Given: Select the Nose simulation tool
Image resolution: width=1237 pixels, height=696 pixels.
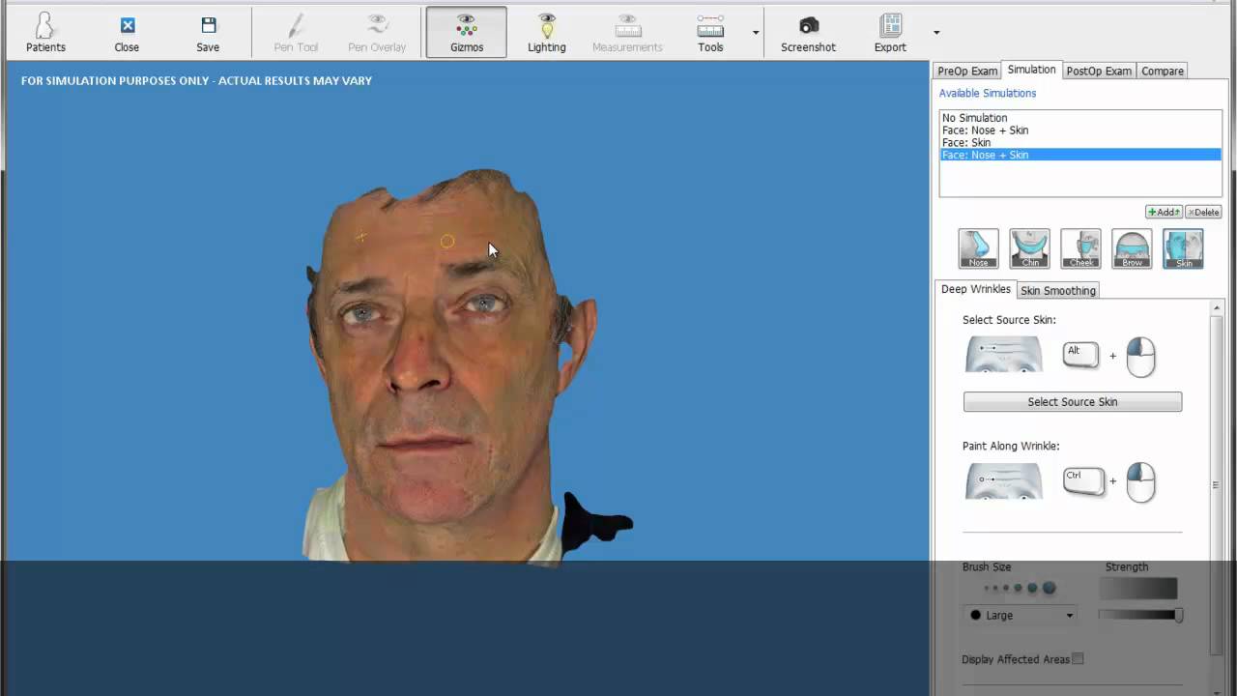Looking at the screenshot, I should click(x=978, y=248).
